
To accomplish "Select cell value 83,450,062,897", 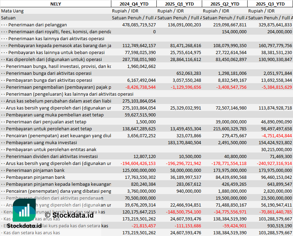I will [231, 59].
